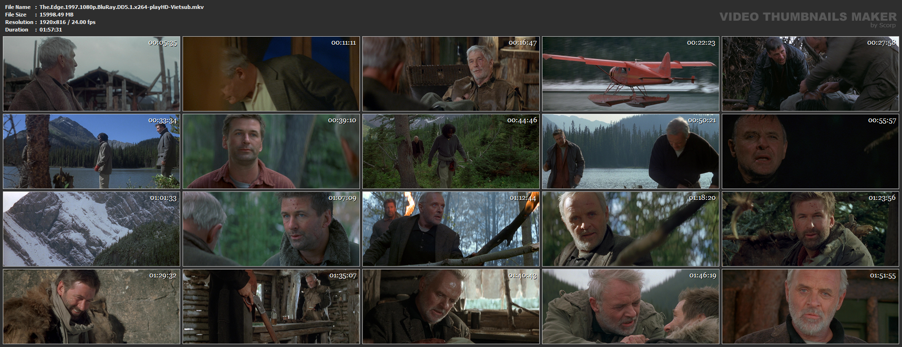Select the thumbnail at 01:07:09

pyautogui.click(x=271, y=229)
